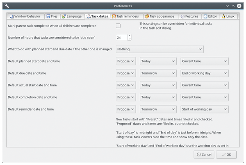246x165 pixels.
Task: Open reminder Start of working day dropdown
Action: [x=205, y=109]
